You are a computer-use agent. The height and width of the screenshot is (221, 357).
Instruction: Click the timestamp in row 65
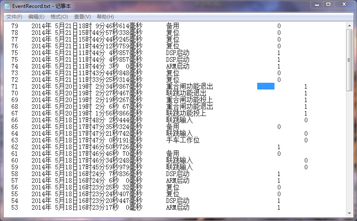click(87, 127)
